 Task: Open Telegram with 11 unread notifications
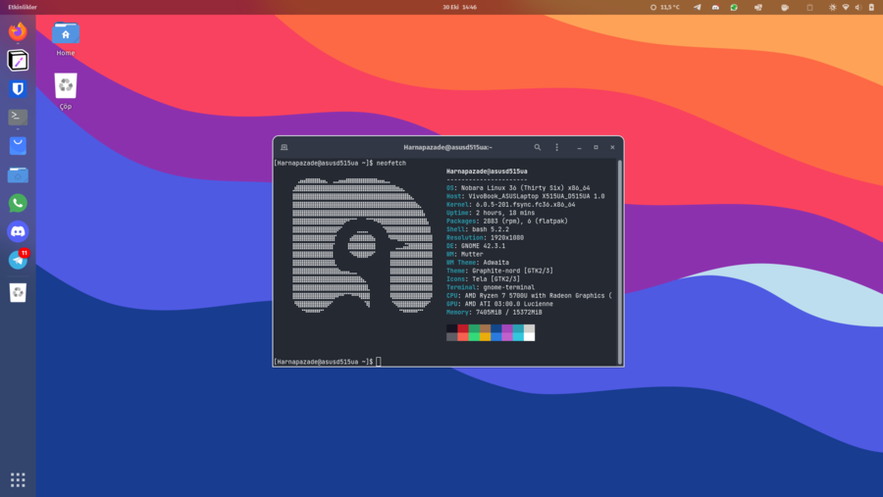(18, 261)
